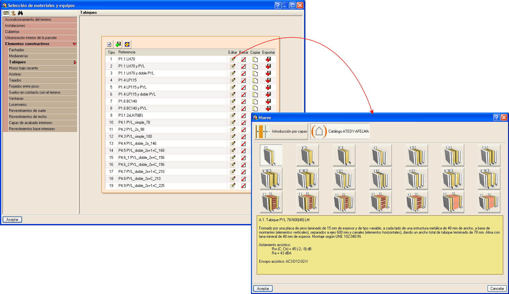Viewport: 509px width, 294px height.
Task: Copy the P1.6 BC140 y PYL row
Action: click(255, 108)
